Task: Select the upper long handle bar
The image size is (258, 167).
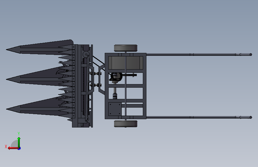Action: tap(199, 55)
